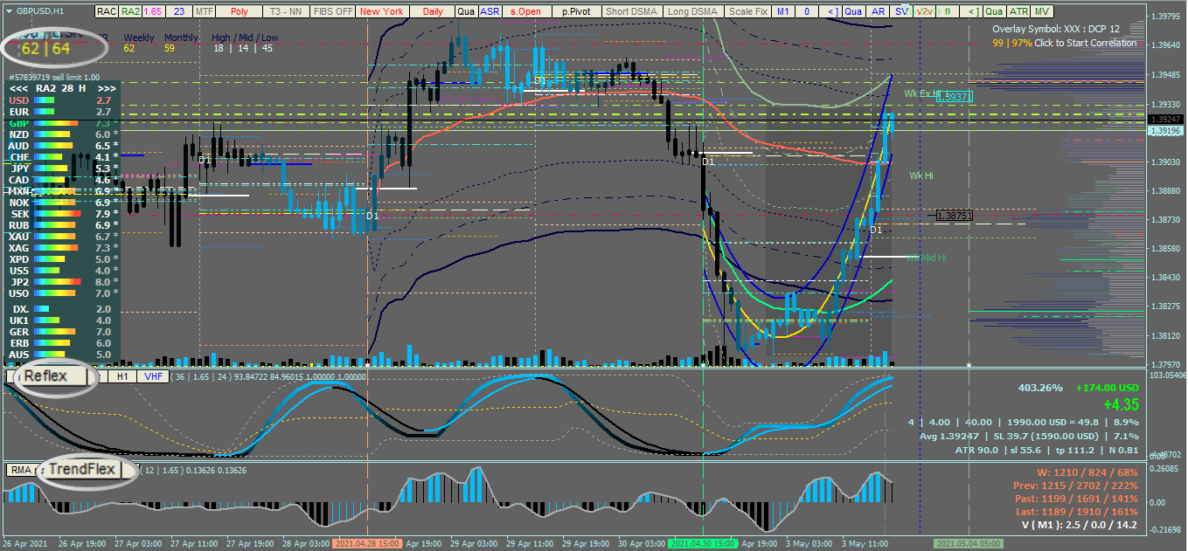Viewport: 1188px width, 551px height.
Task: Select the DX. index row
Action: click(x=62, y=309)
